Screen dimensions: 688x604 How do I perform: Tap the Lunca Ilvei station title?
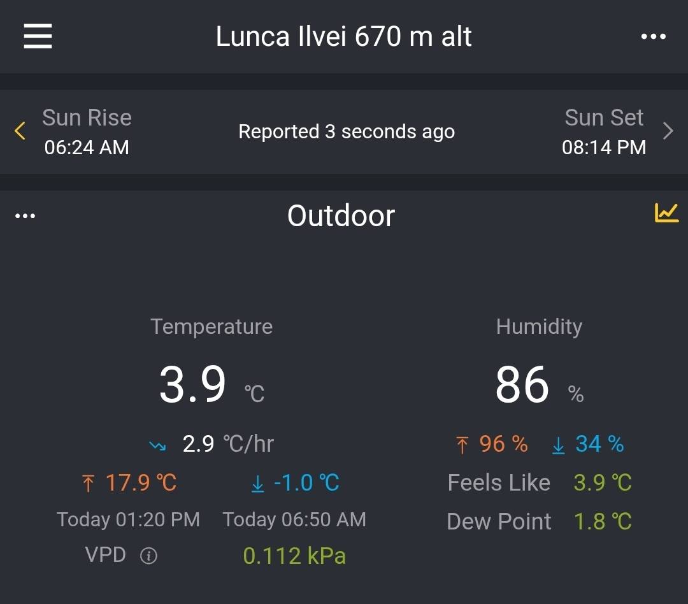(343, 37)
